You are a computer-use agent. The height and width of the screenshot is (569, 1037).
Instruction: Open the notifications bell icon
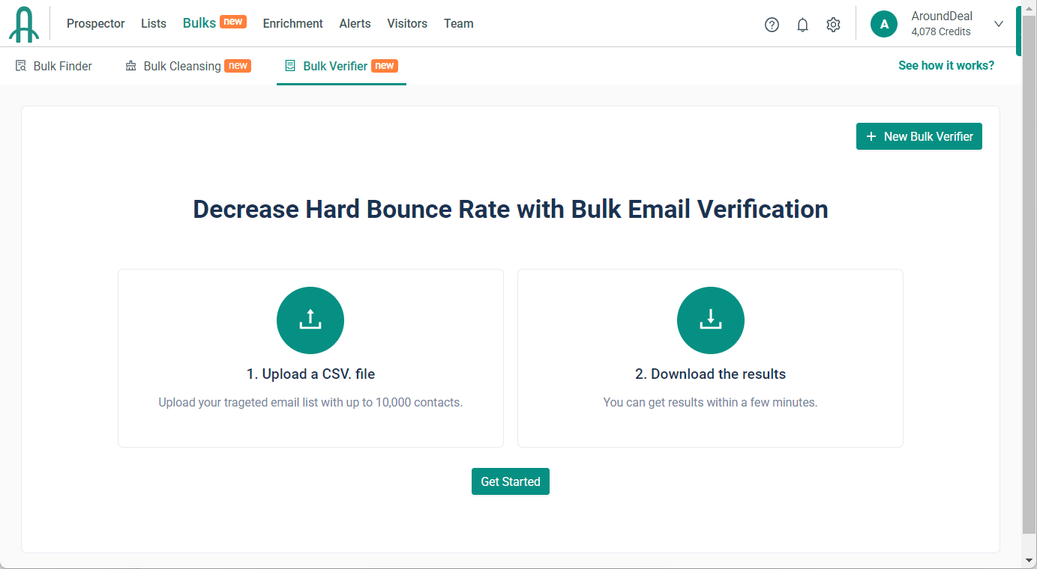802,25
